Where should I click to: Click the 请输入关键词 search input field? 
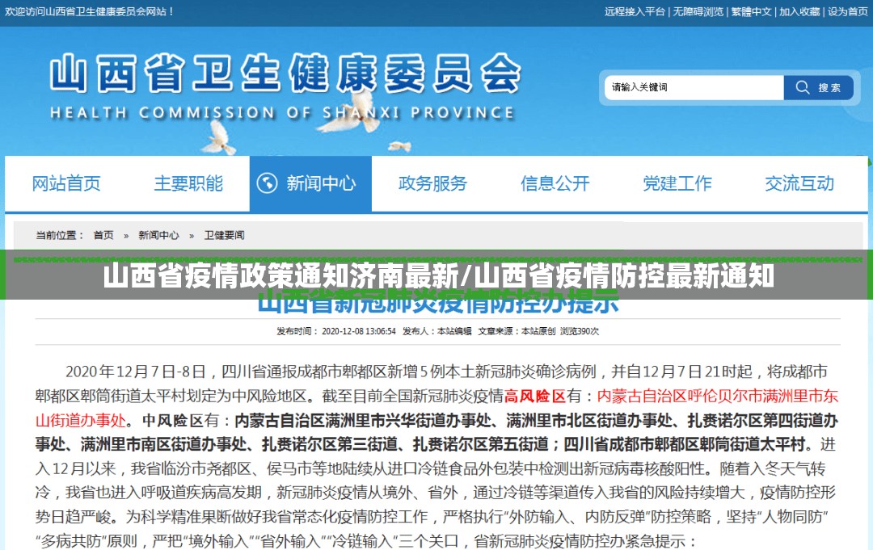click(694, 87)
